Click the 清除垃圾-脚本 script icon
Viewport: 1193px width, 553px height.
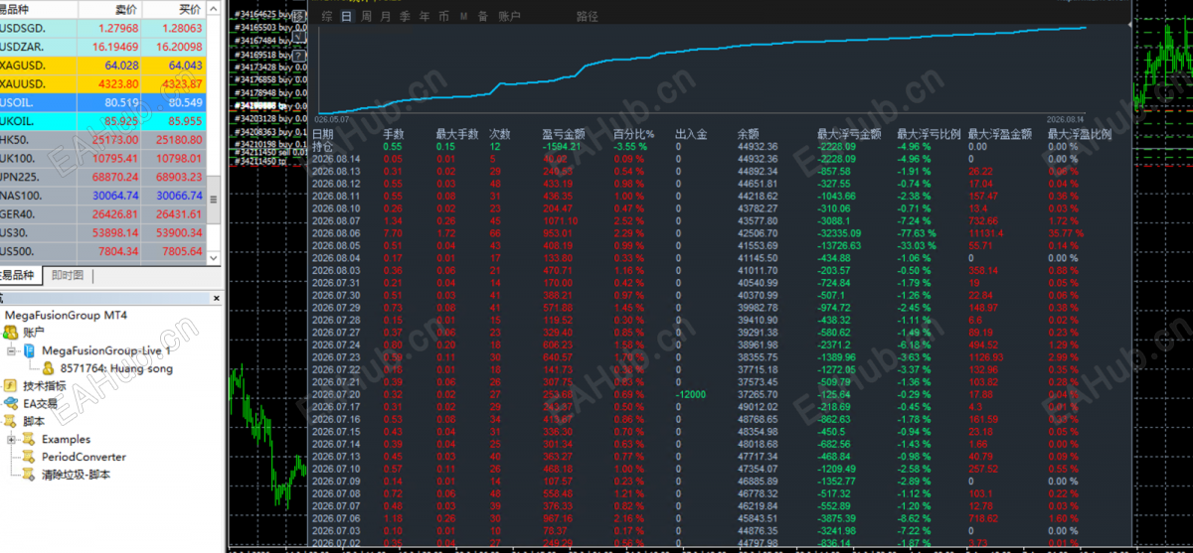[x=31, y=475]
